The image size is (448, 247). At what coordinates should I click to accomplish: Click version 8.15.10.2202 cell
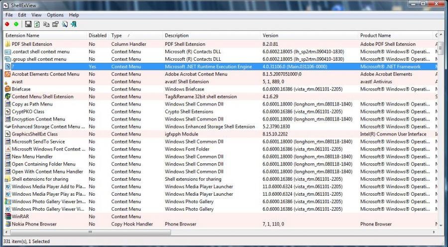pyautogui.click(x=275, y=134)
